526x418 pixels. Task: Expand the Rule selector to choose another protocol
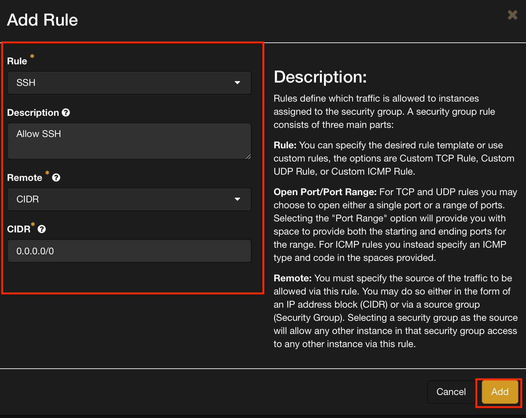[129, 83]
